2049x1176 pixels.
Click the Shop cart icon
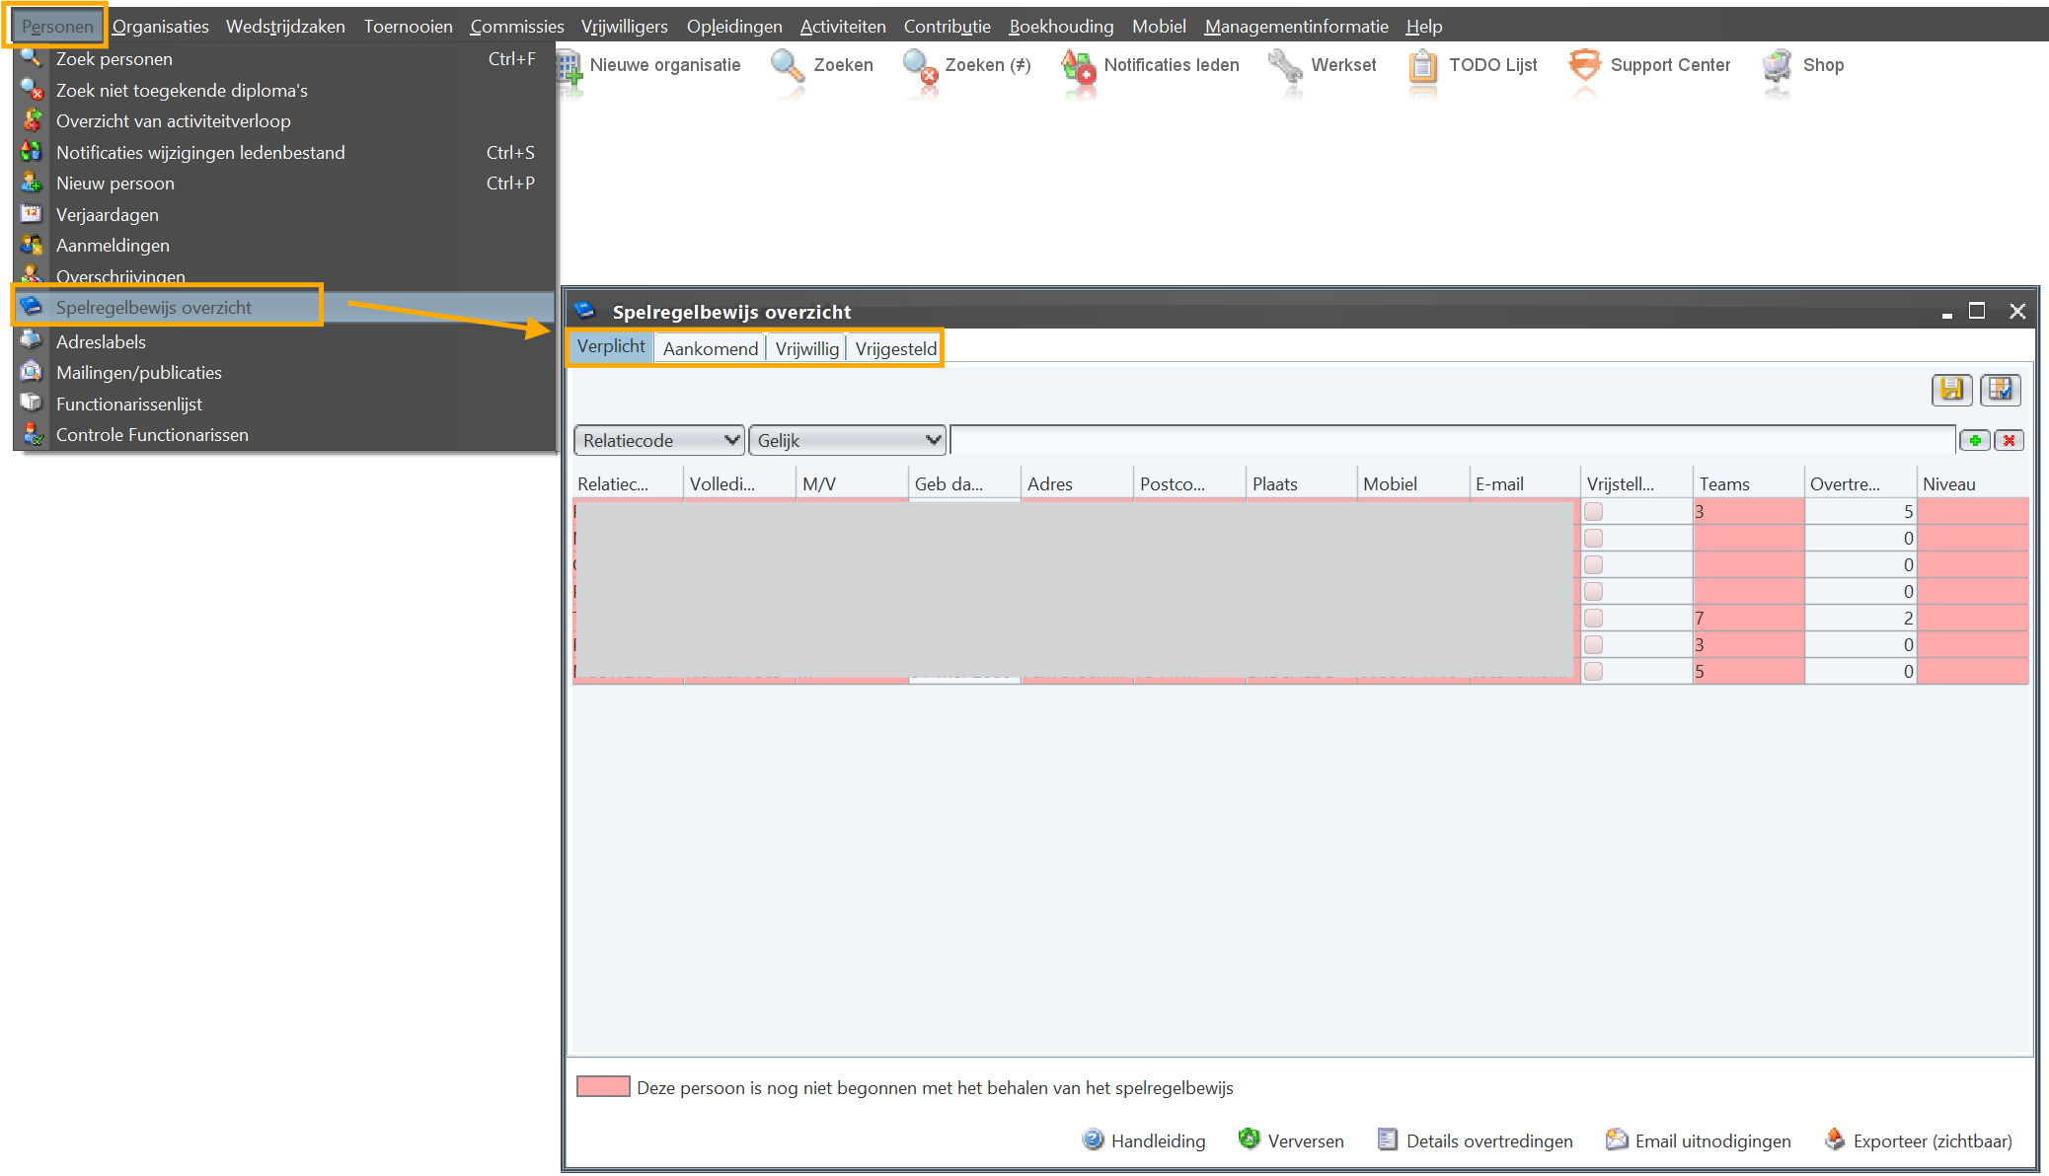pos(1777,66)
